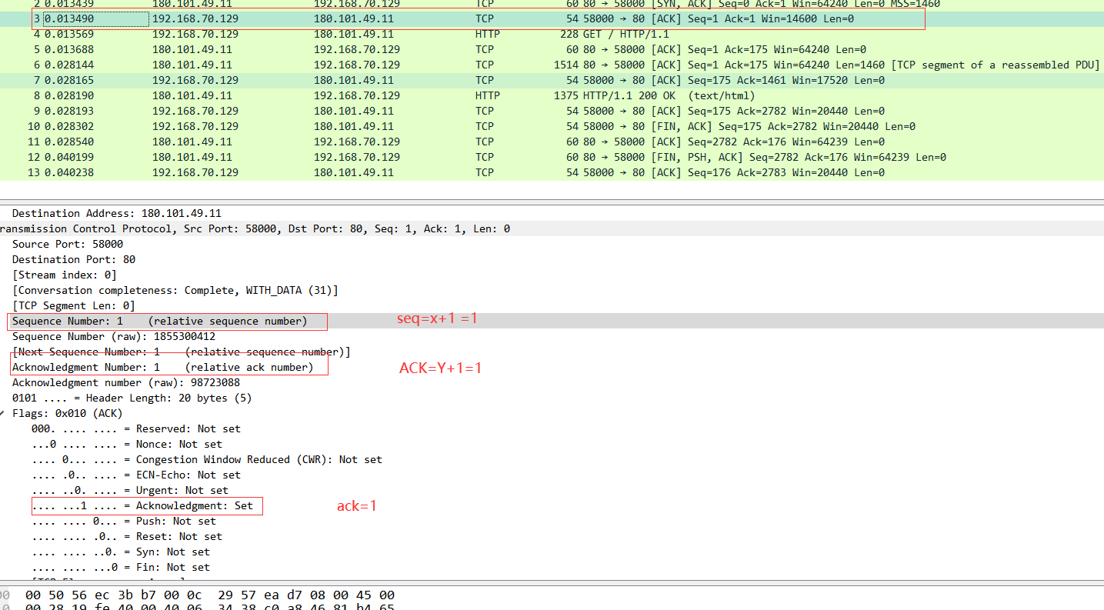
Task: Select the Sequence Number: 1 relative field
Action: pos(159,321)
